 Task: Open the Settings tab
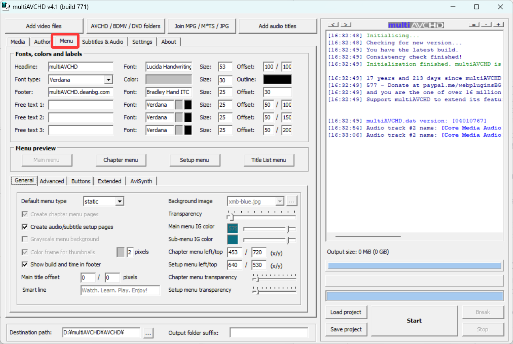[x=142, y=42]
